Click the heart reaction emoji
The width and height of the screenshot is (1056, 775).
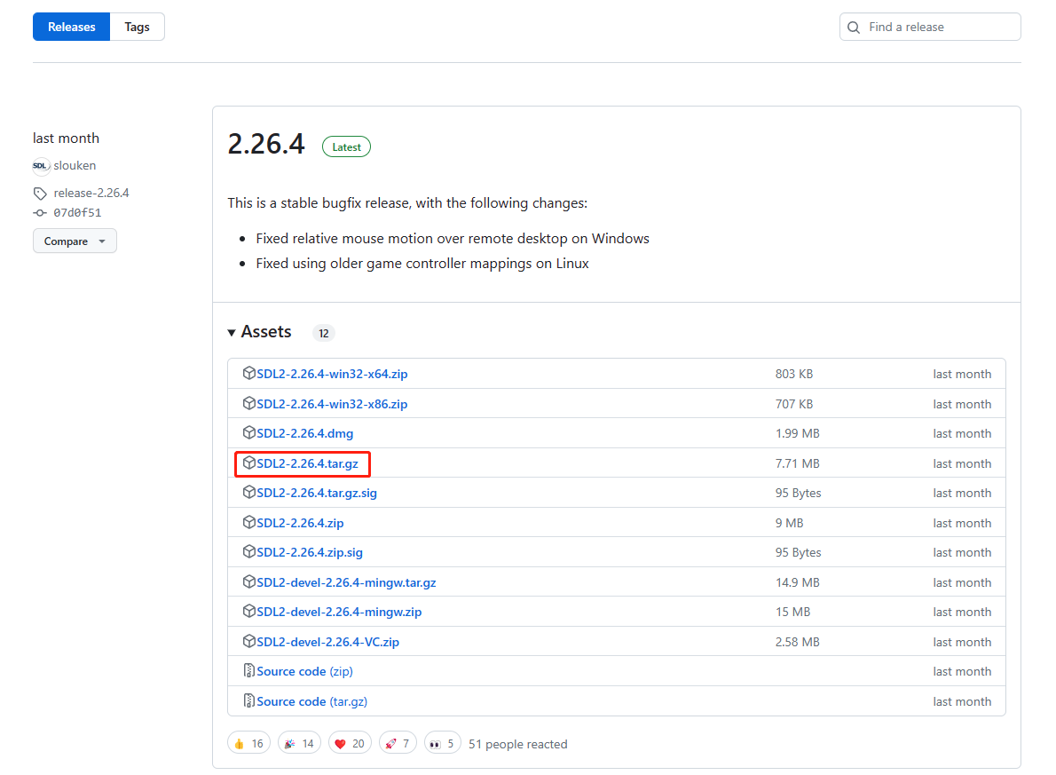click(339, 744)
